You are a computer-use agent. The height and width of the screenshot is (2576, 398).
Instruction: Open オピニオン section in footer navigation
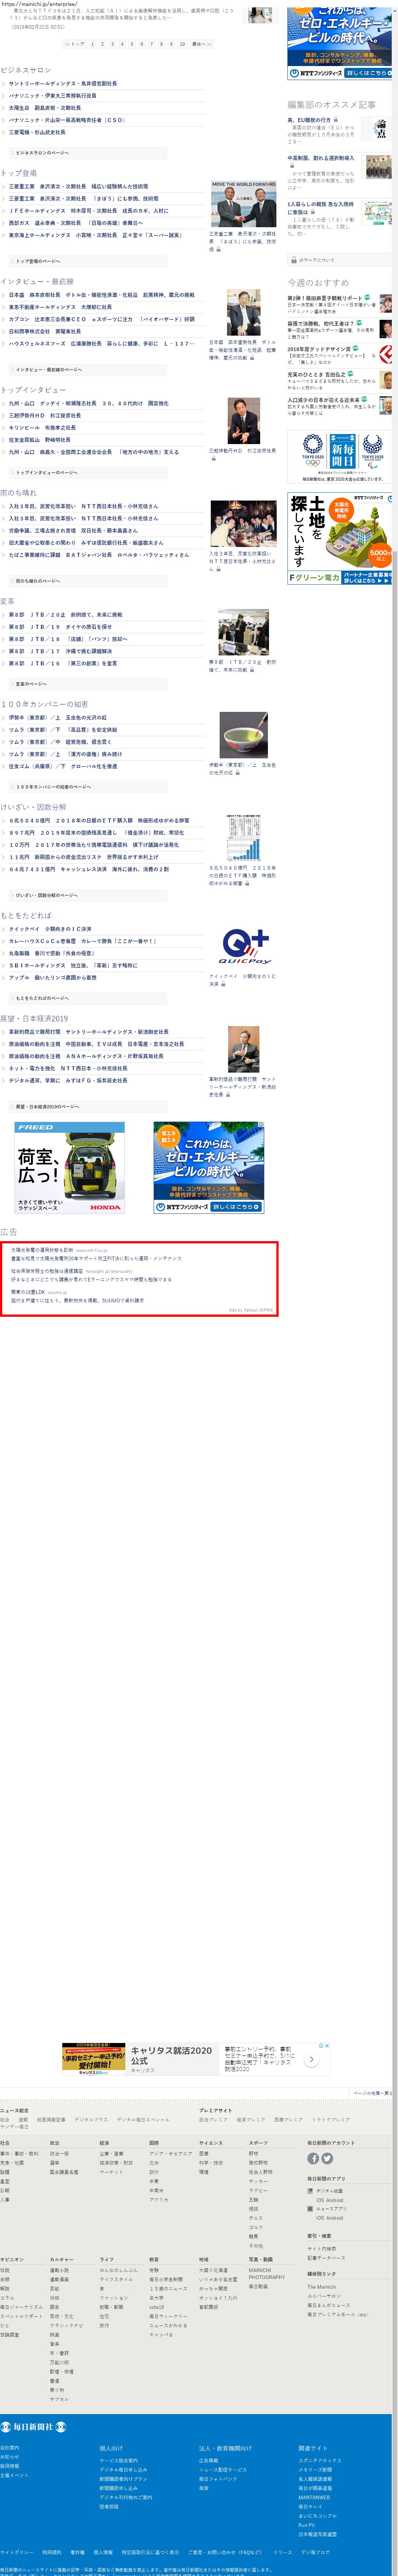click(12, 2260)
